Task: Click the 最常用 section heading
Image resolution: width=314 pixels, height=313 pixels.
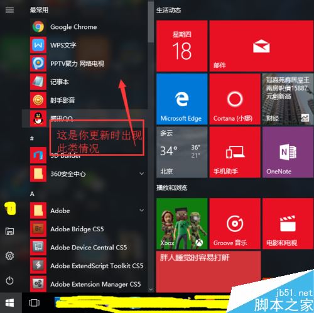Action: point(39,10)
